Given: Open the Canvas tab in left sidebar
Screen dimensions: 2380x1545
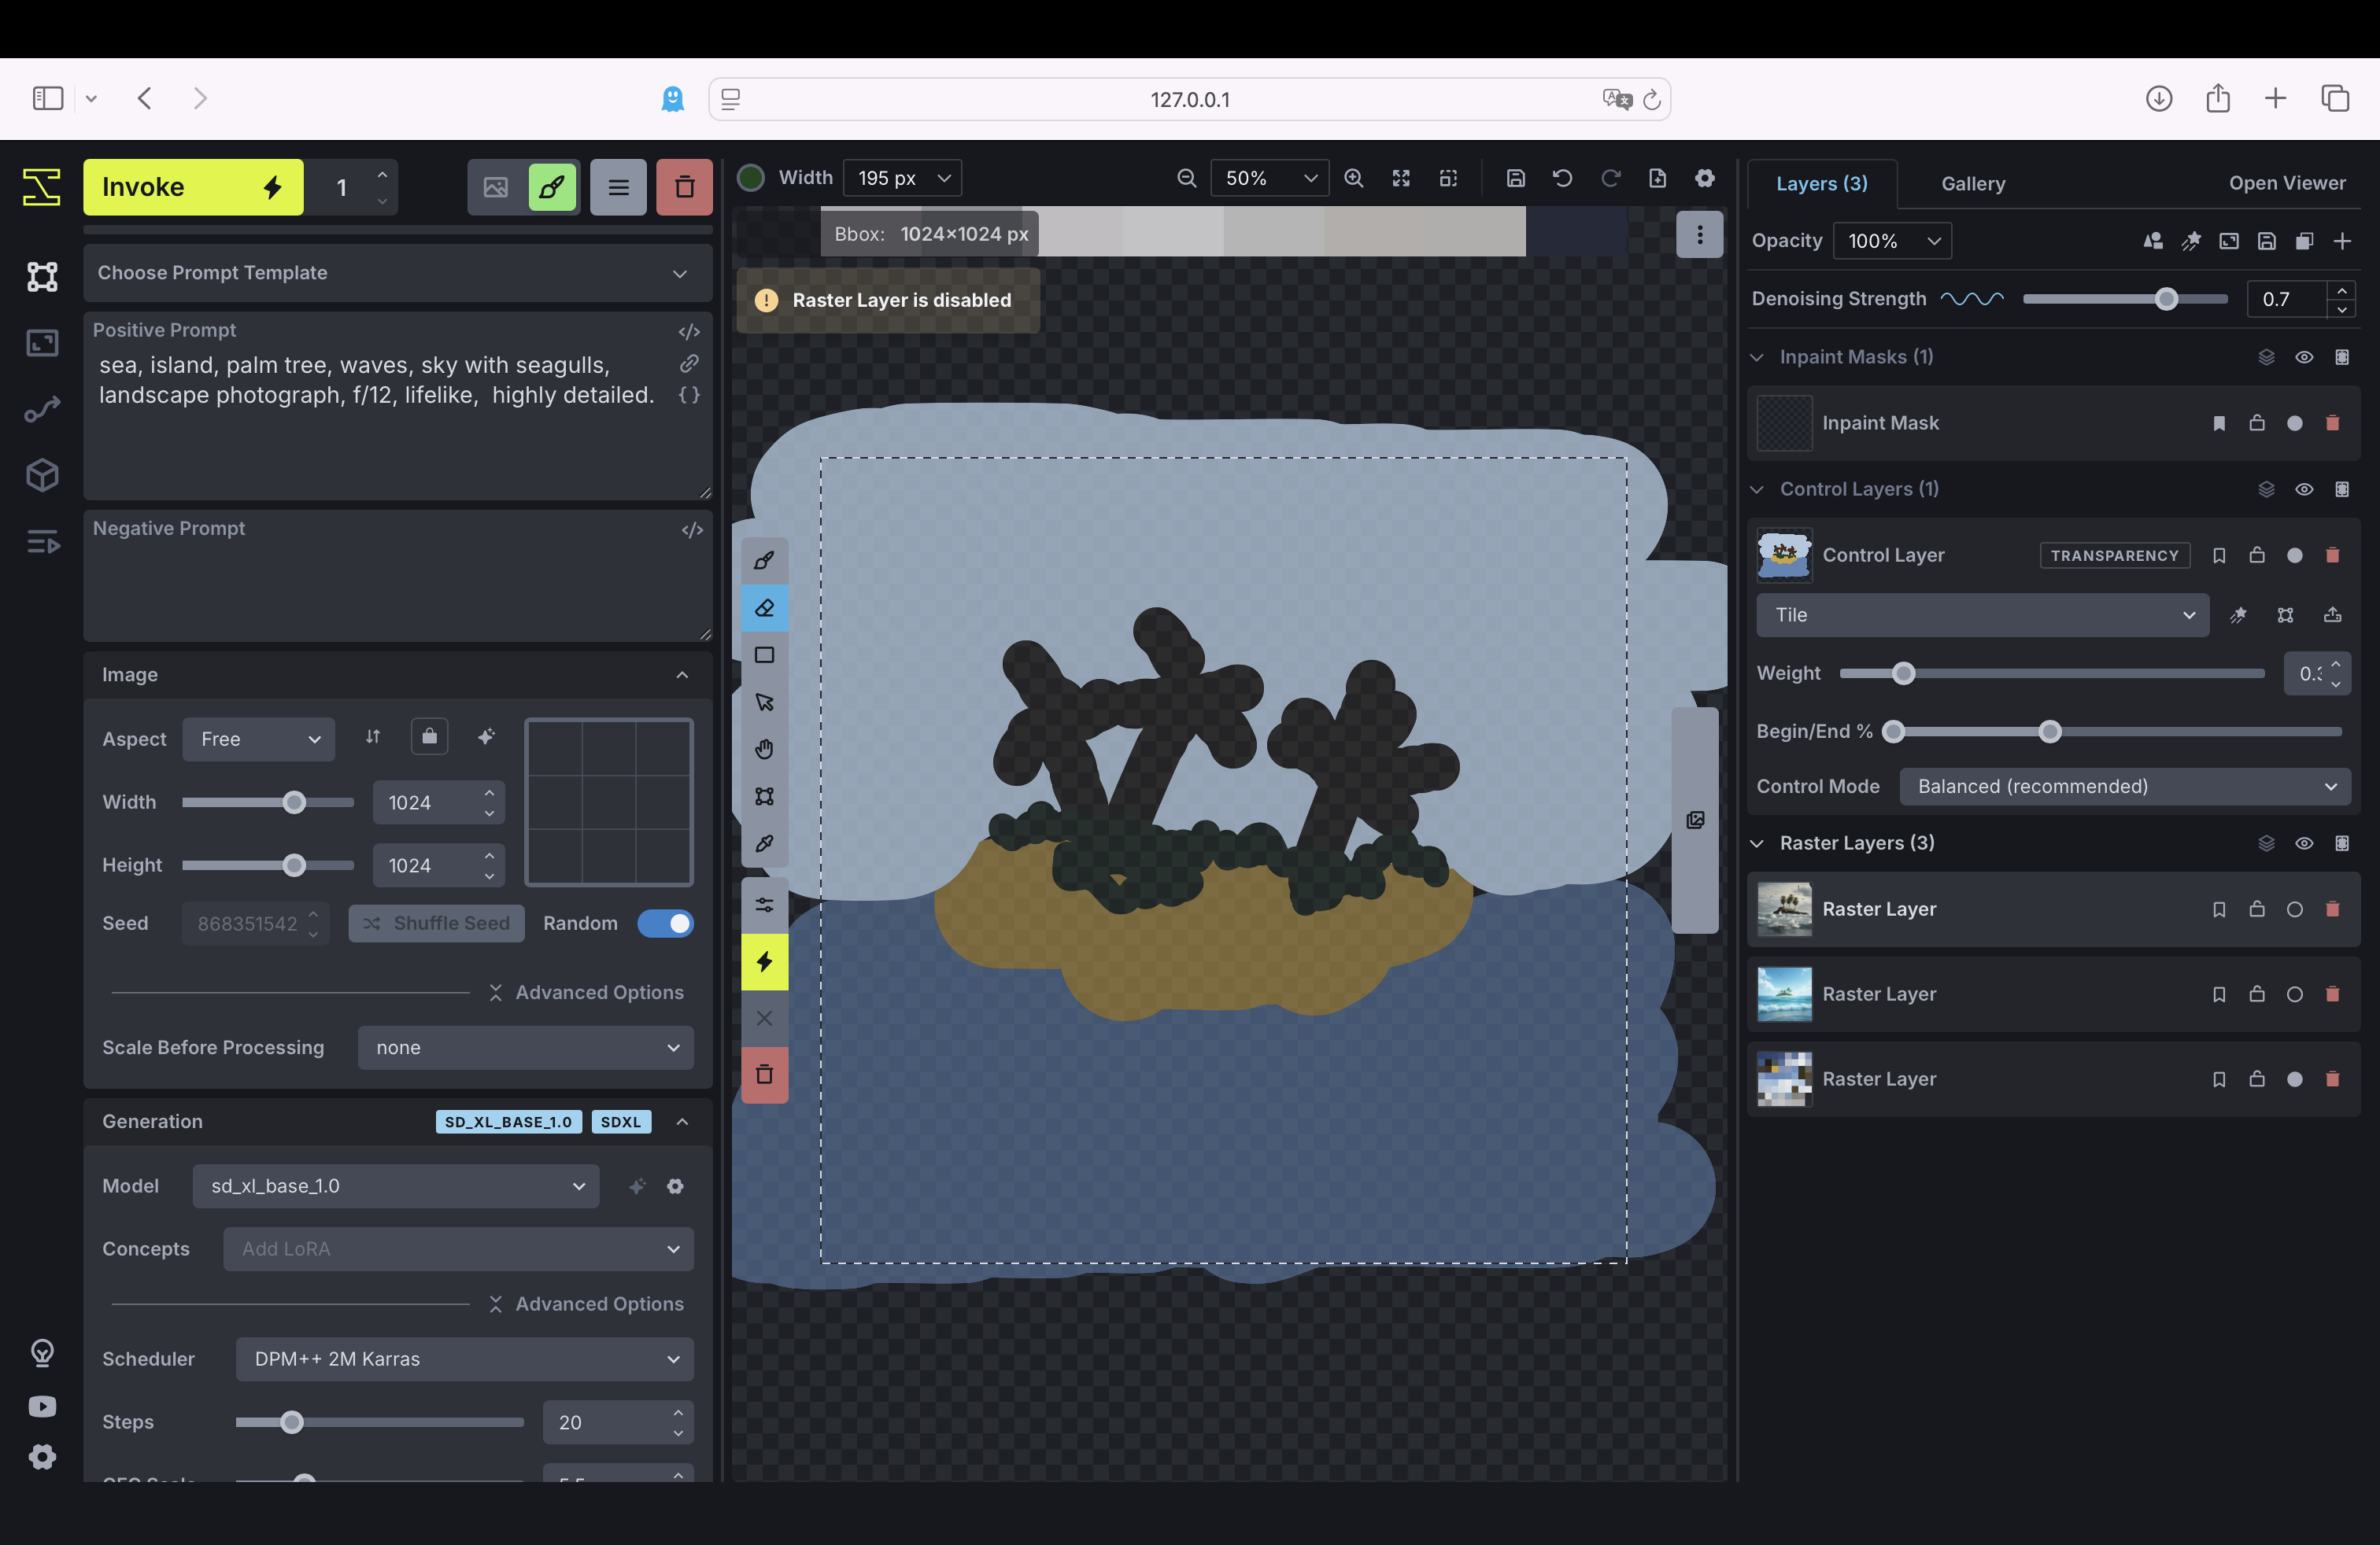Looking at the screenshot, I should (x=42, y=276).
